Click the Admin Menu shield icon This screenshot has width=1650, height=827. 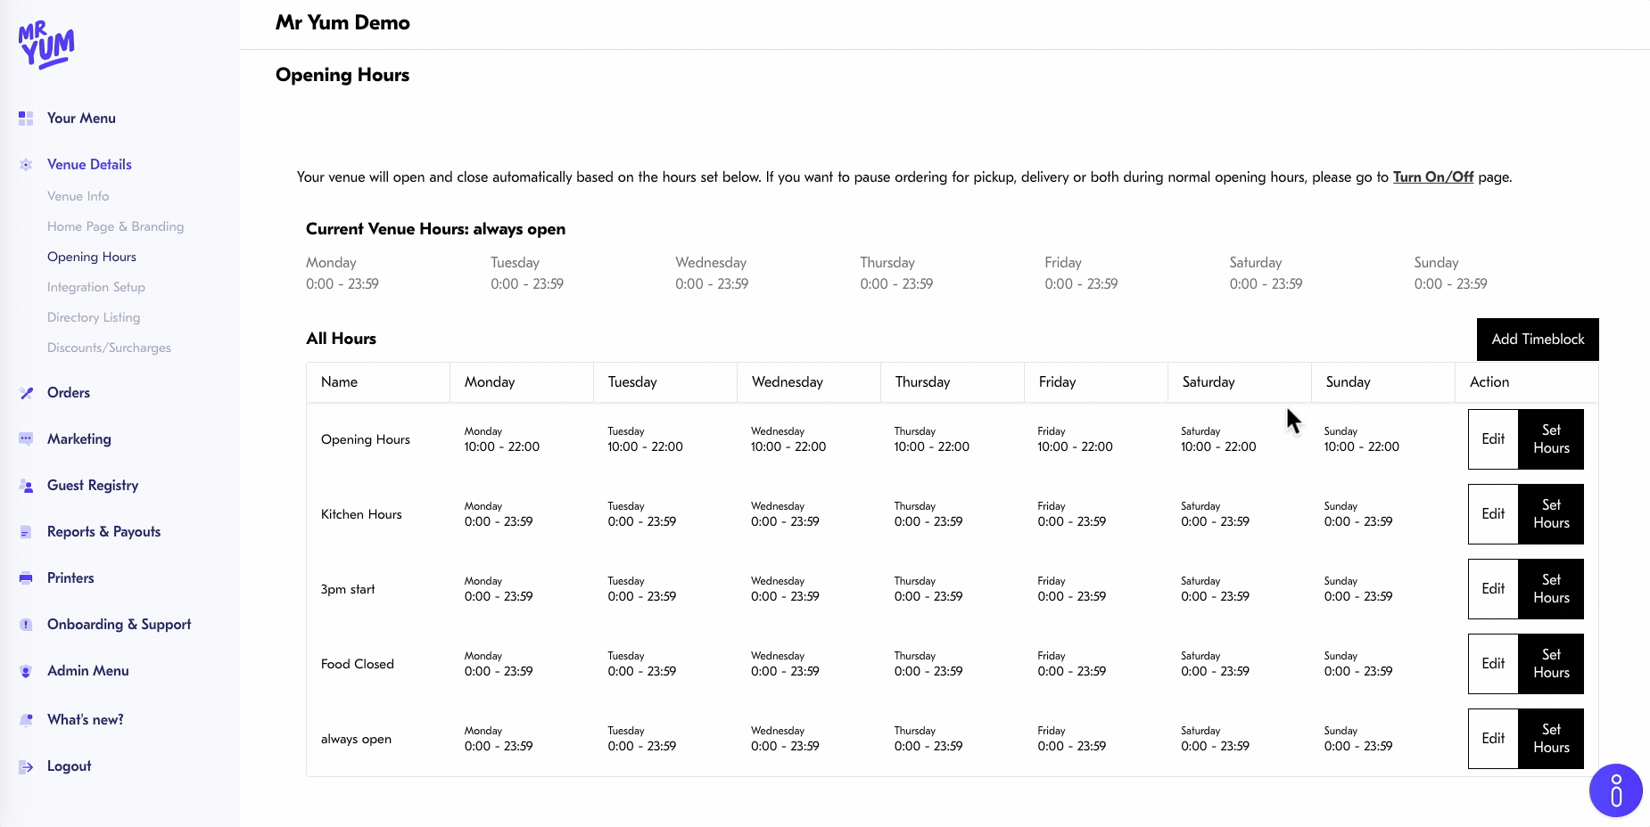(26, 671)
